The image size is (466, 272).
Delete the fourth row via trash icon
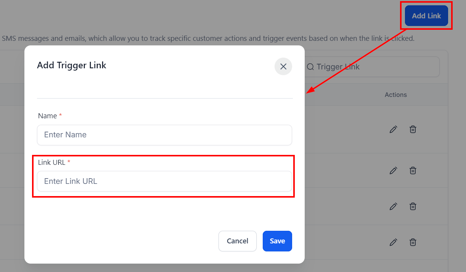tap(413, 242)
